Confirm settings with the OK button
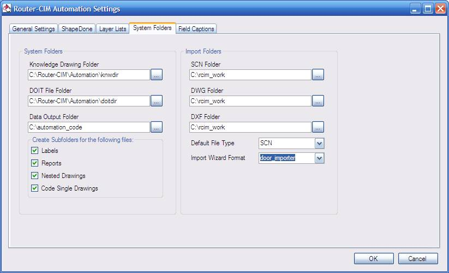The width and height of the screenshot is (449, 273). pyautogui.click(x=374, y=259)
